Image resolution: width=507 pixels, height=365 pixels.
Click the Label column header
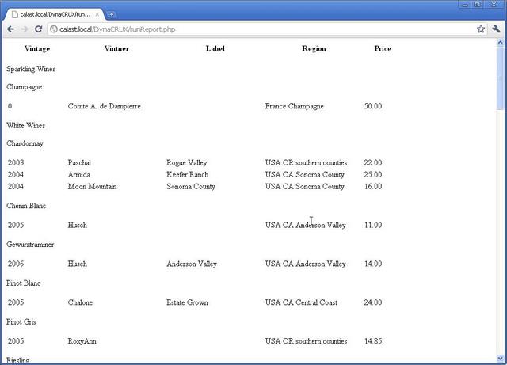[215, 48]
